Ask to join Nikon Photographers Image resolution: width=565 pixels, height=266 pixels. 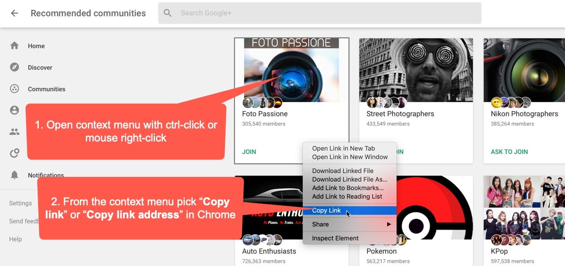point(509,151)
